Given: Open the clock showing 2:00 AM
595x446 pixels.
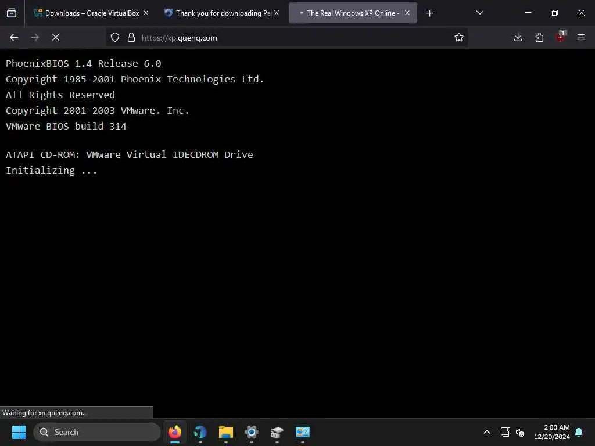Looking at the screenshot, I should [x=552, y=432].
